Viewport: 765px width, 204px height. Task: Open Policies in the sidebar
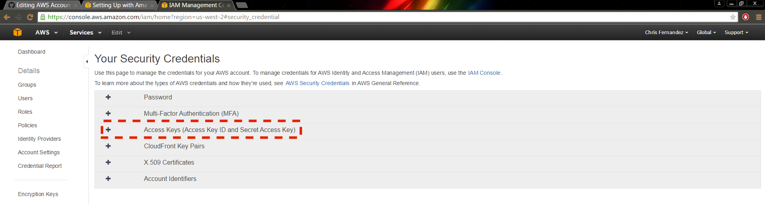point(27,126)
